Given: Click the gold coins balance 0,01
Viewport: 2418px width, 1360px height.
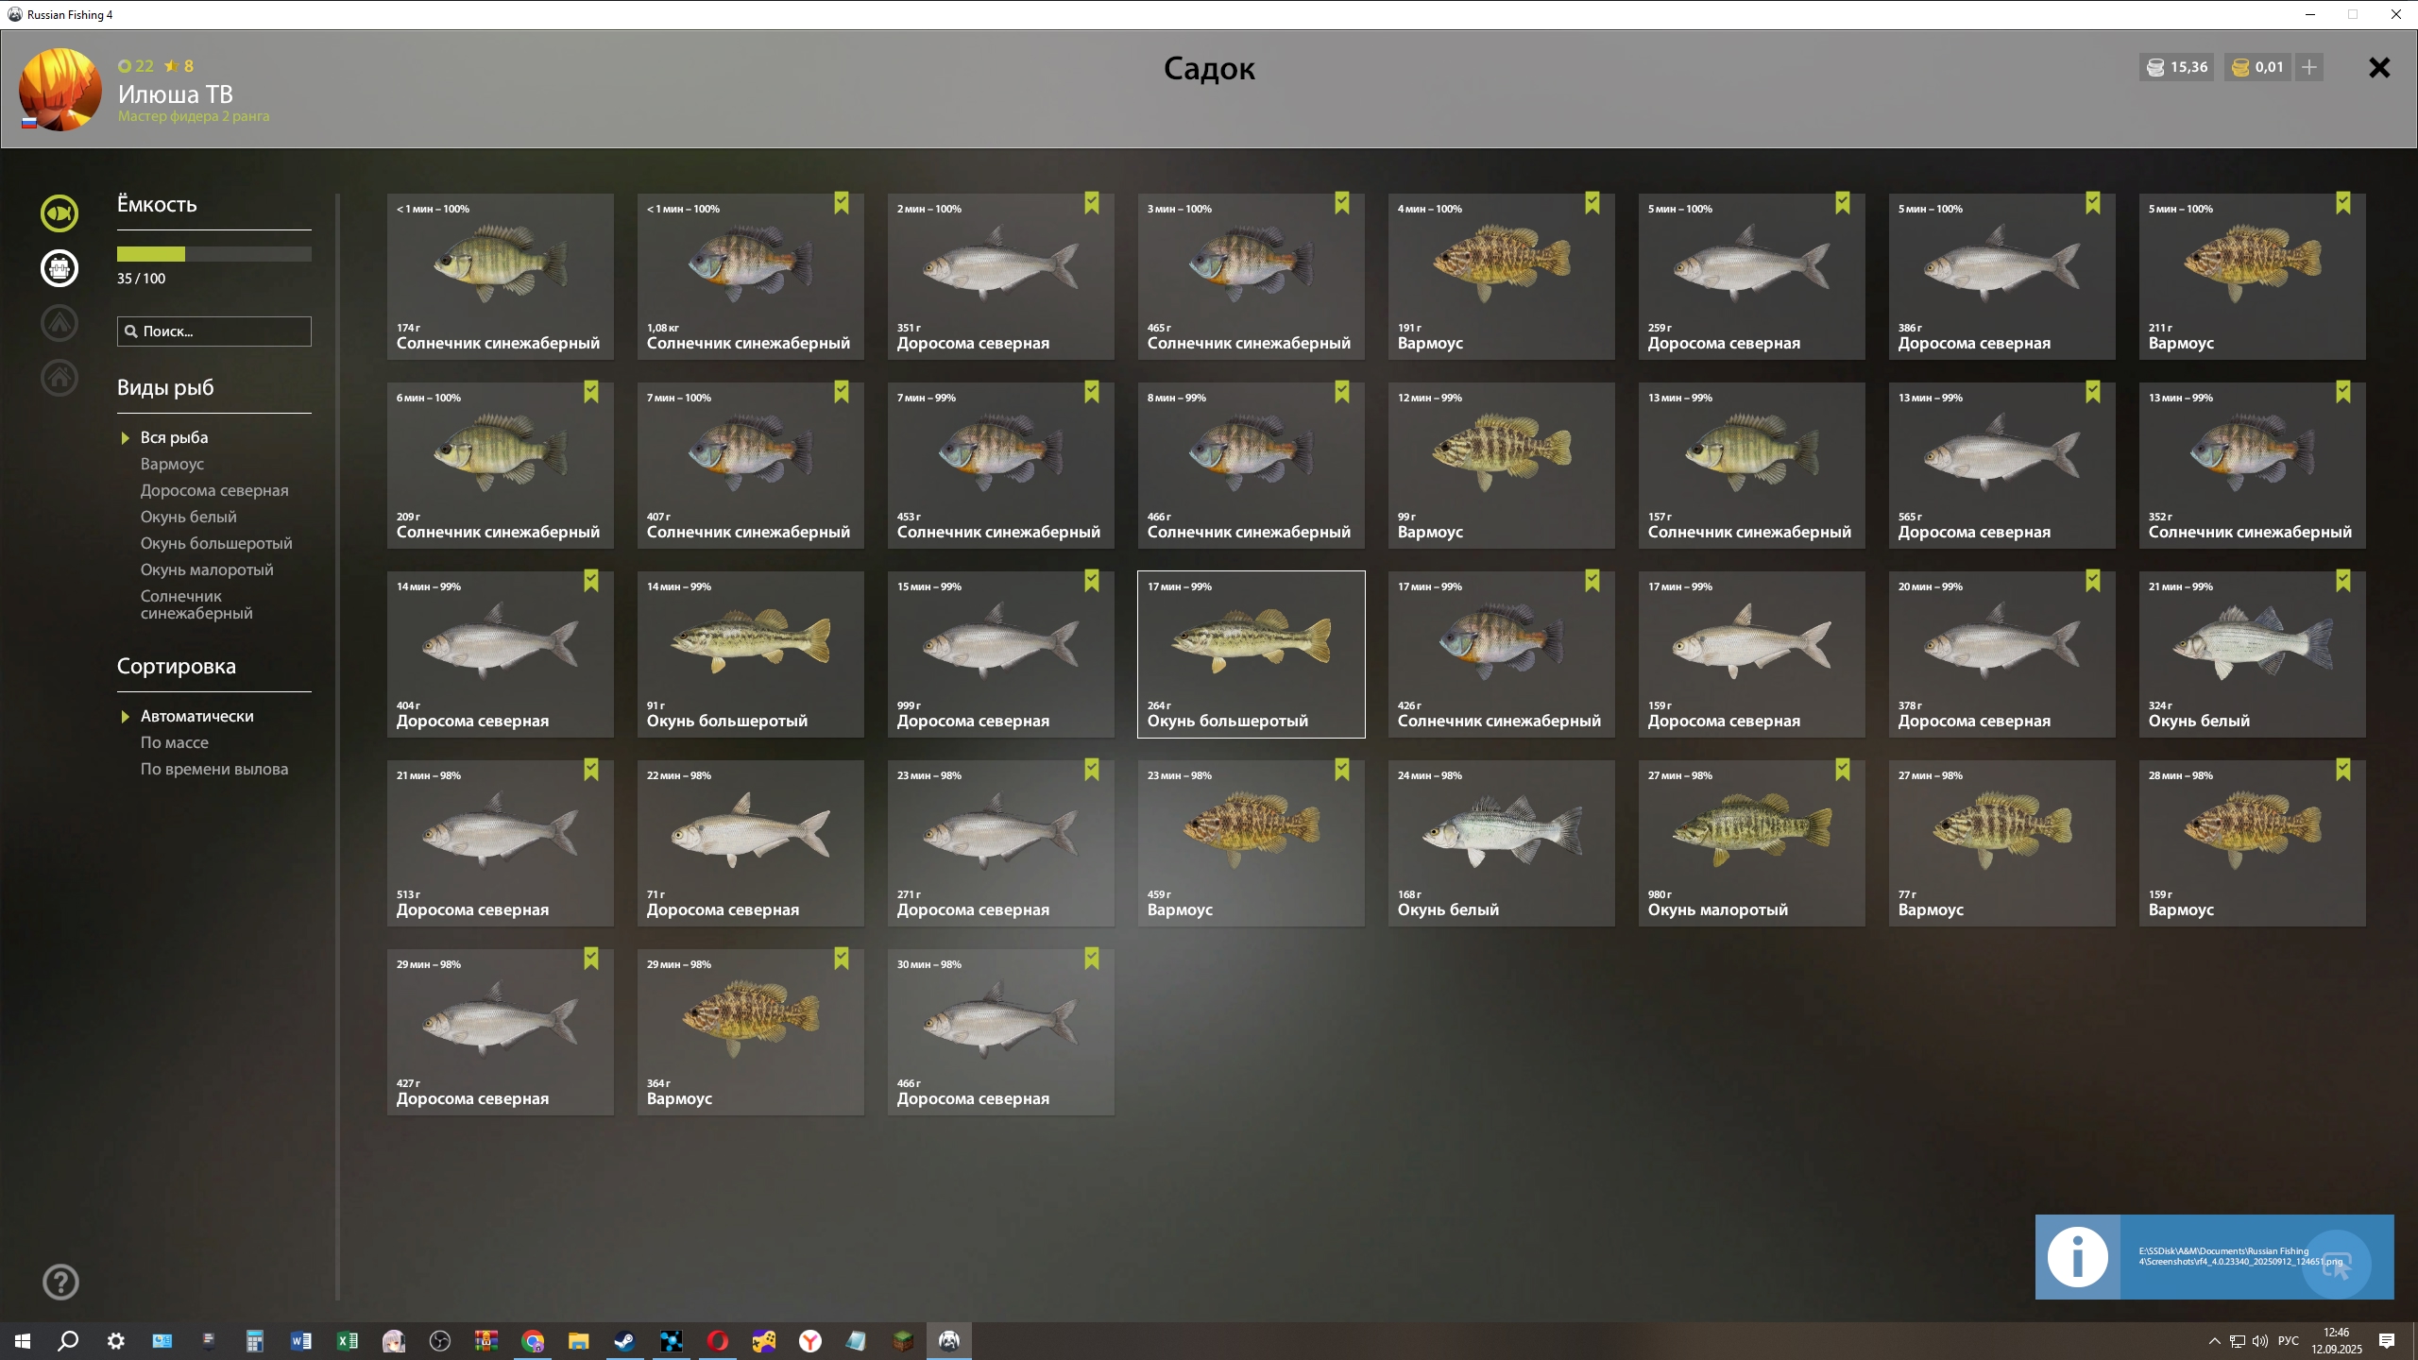Looking at the screenshot, I should (2257, 67).
